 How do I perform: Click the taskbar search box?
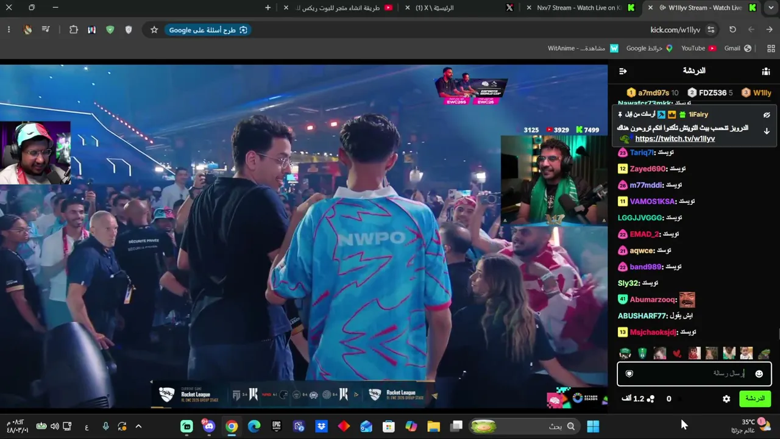(524, 426)
